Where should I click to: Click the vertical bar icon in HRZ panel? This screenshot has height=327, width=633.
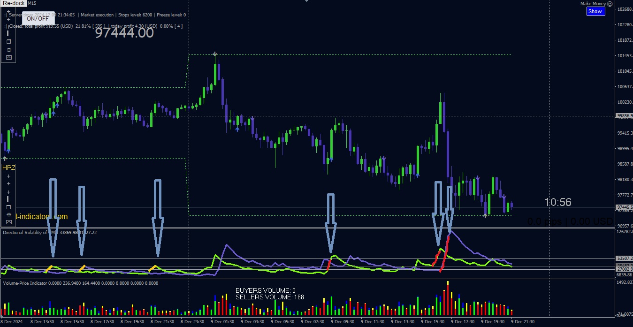[8, 199]
